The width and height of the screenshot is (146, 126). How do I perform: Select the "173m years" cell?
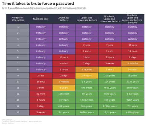(x=87, y=100)
